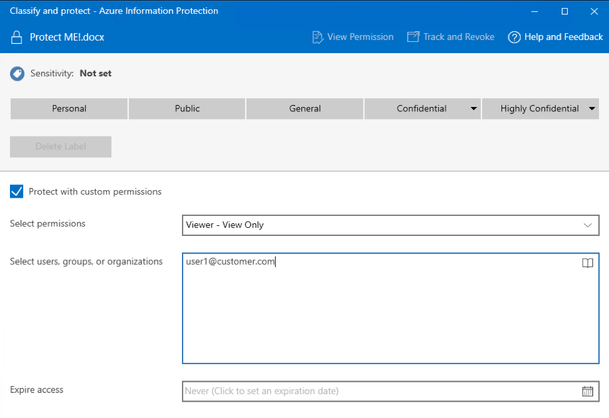Click the View Permission document icon
Screen dimensions: 609x418
317,38
